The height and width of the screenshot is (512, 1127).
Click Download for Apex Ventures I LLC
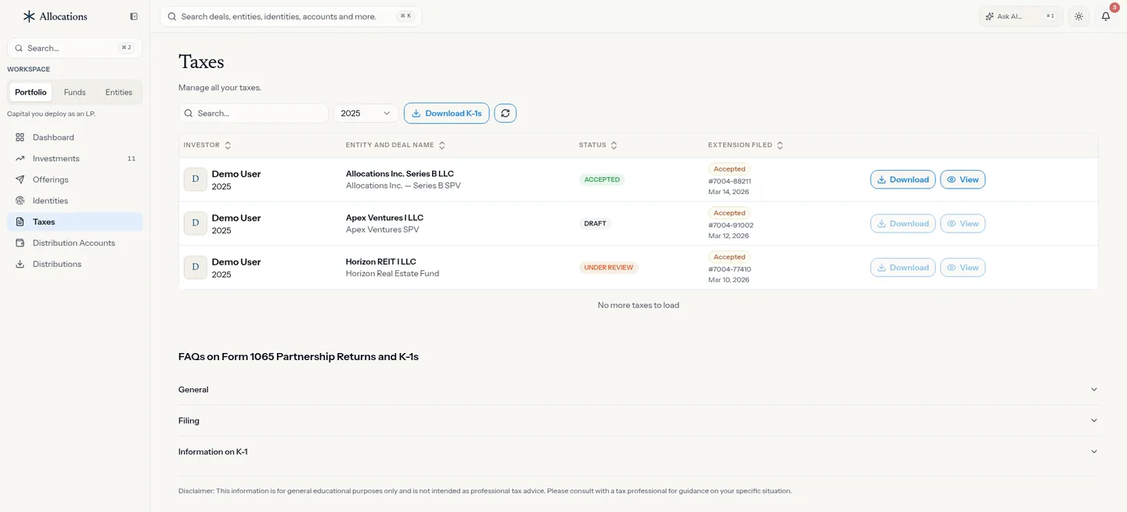(903, 223)
